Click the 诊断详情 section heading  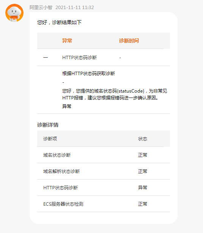[x=48, y=125]
